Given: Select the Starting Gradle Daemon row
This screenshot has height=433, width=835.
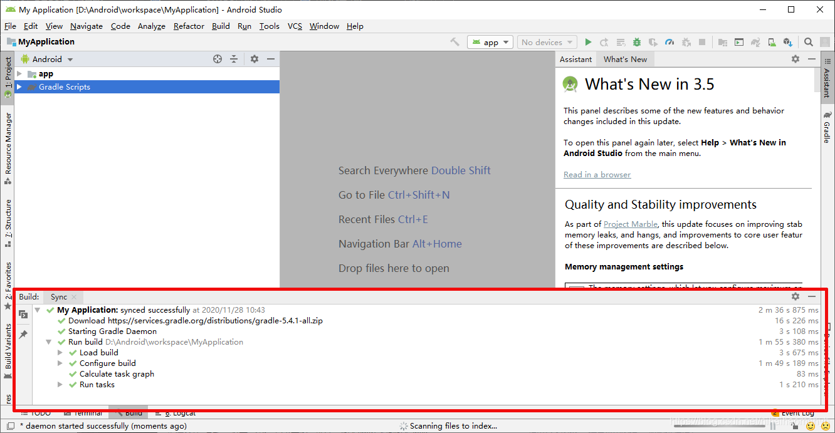Looking at the screenshot, I should 426,331.
